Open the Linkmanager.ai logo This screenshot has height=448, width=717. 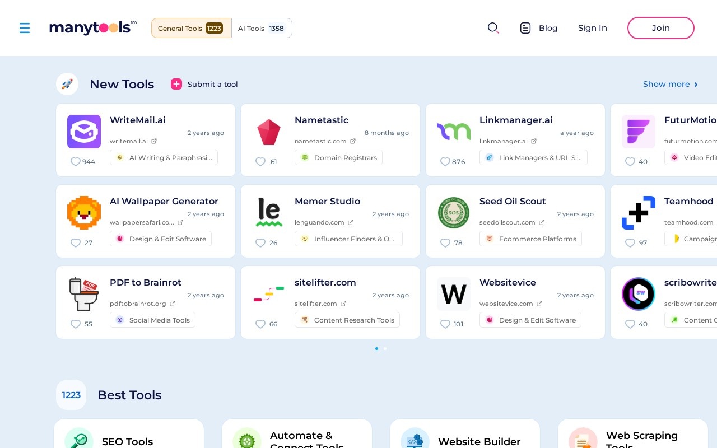pyautogui.click(x=454, y=132)
